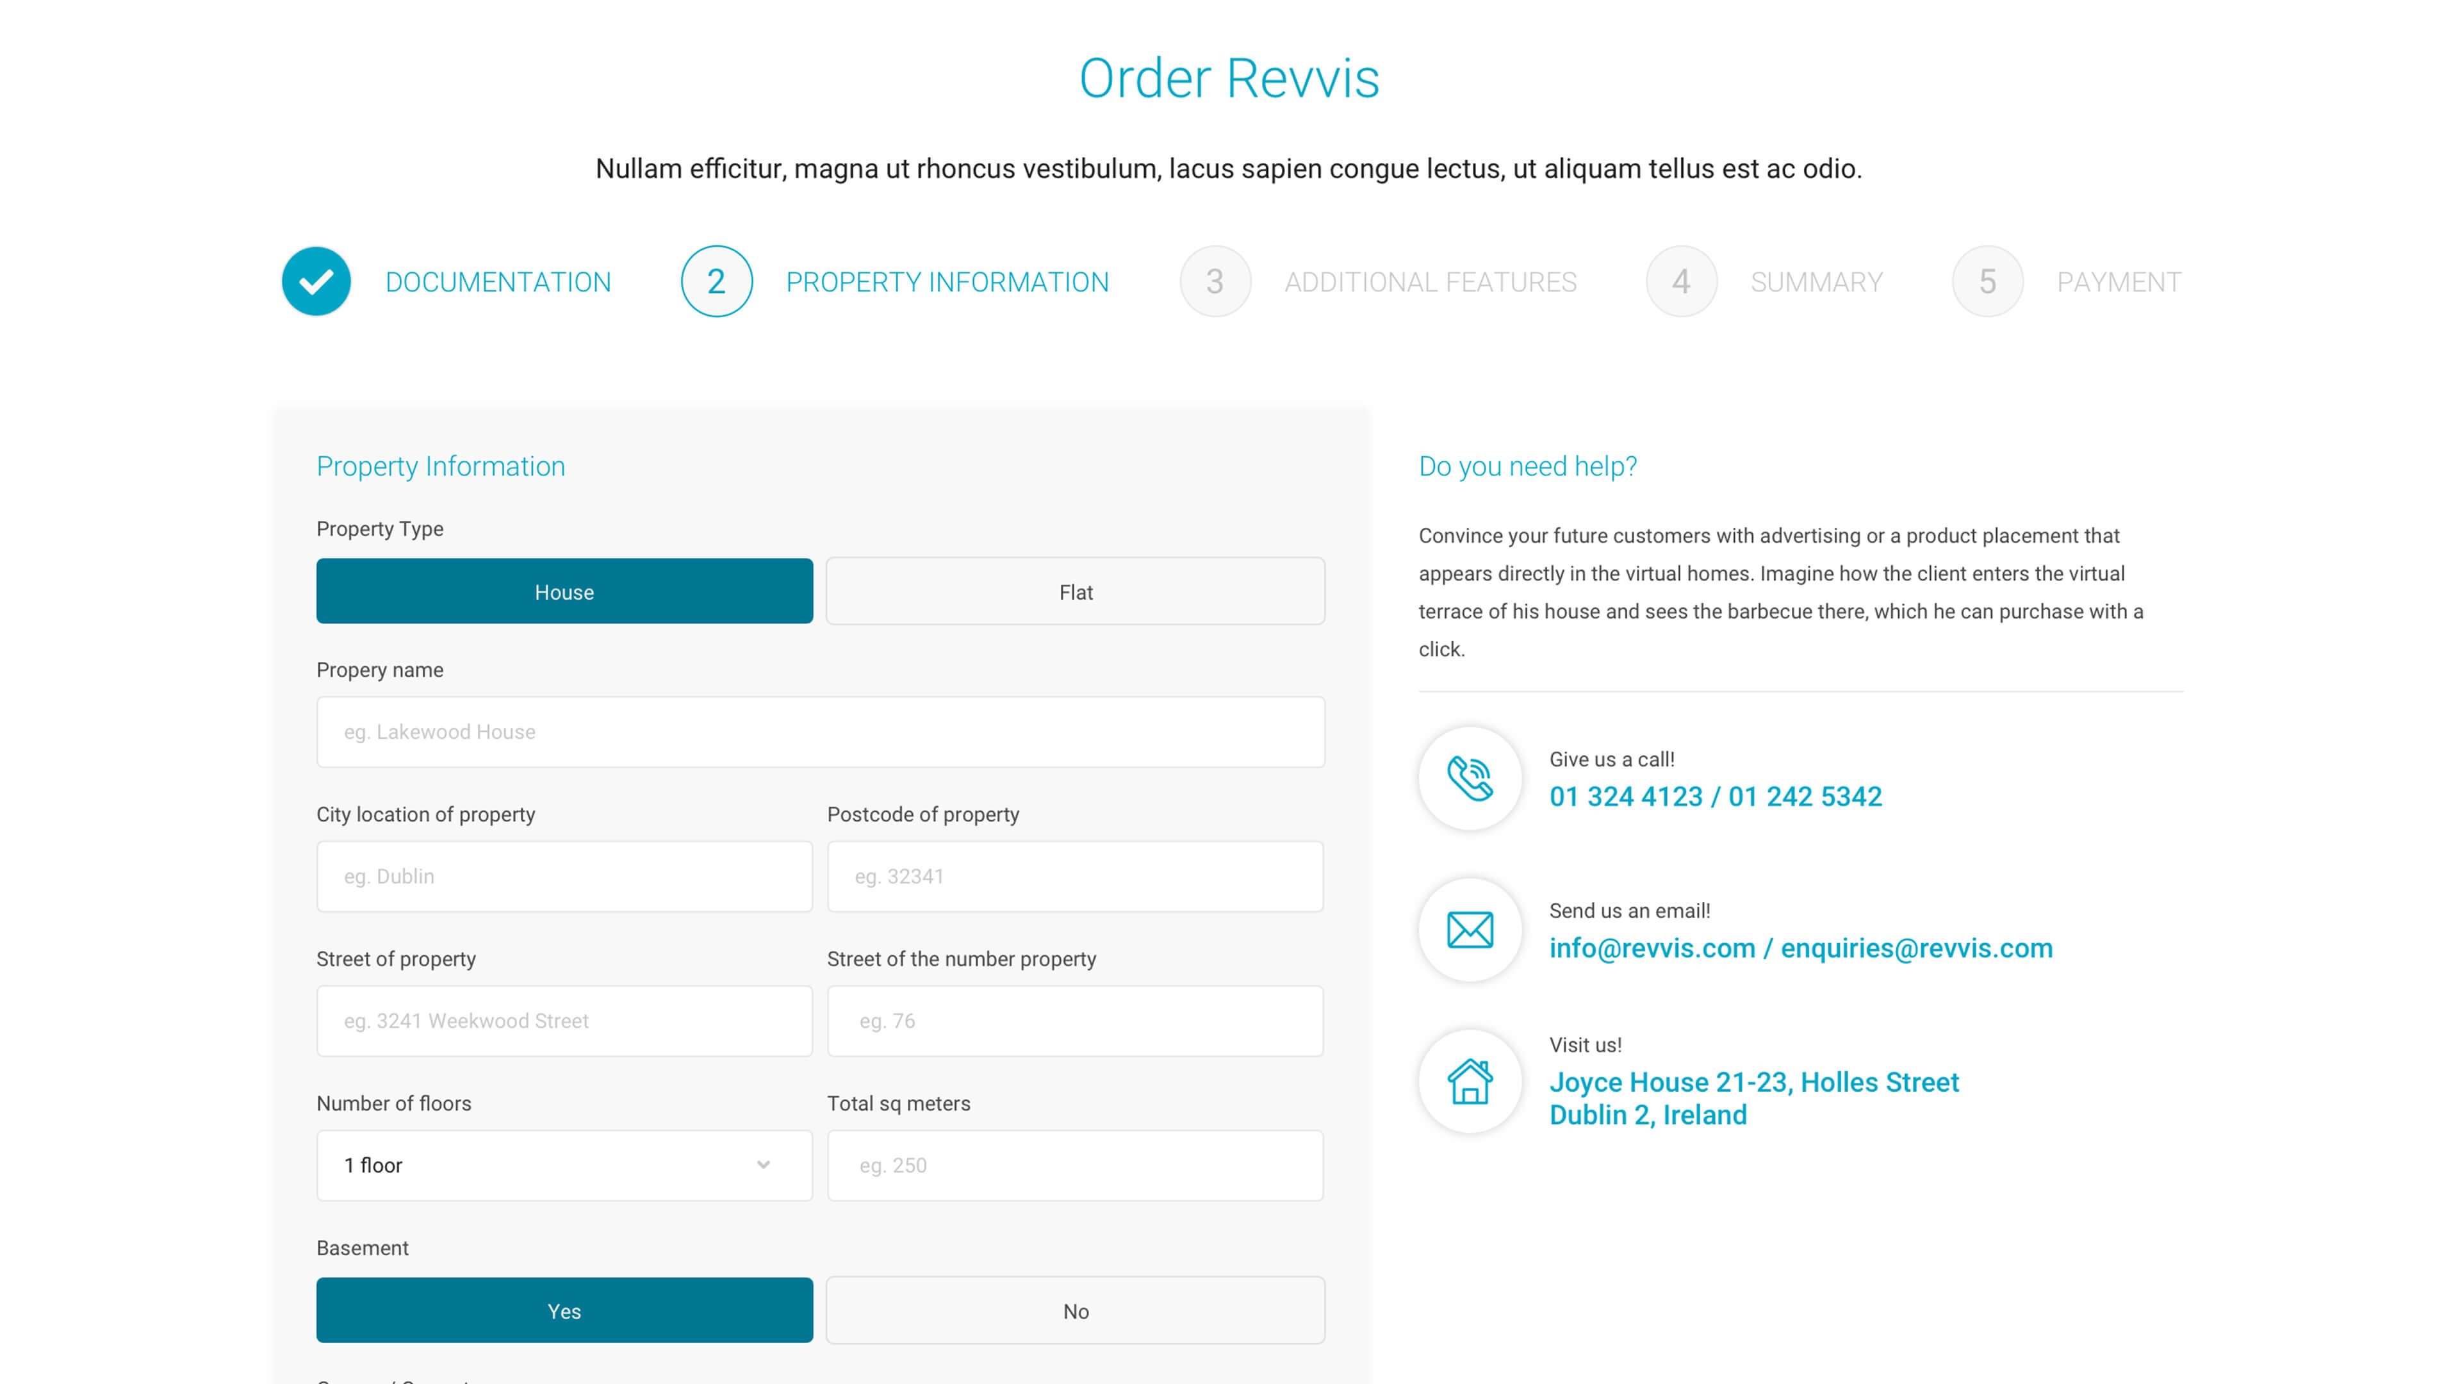The image size is (2460, 1384).
Task: Focus the Postcode of property field
Action: (1076, 876)
